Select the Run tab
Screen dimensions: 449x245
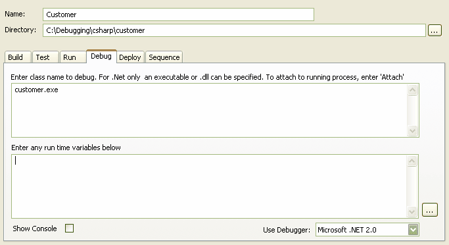click(73, 57)
